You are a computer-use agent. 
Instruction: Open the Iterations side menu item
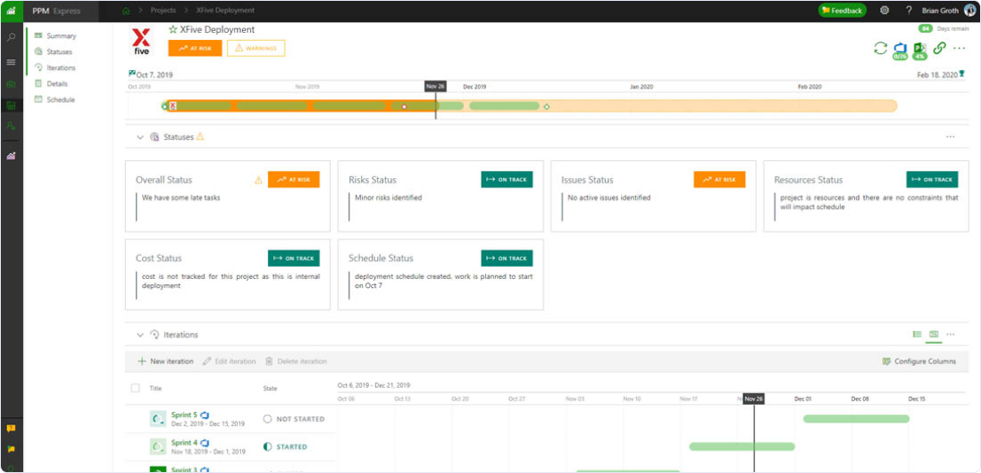point(61,67)
